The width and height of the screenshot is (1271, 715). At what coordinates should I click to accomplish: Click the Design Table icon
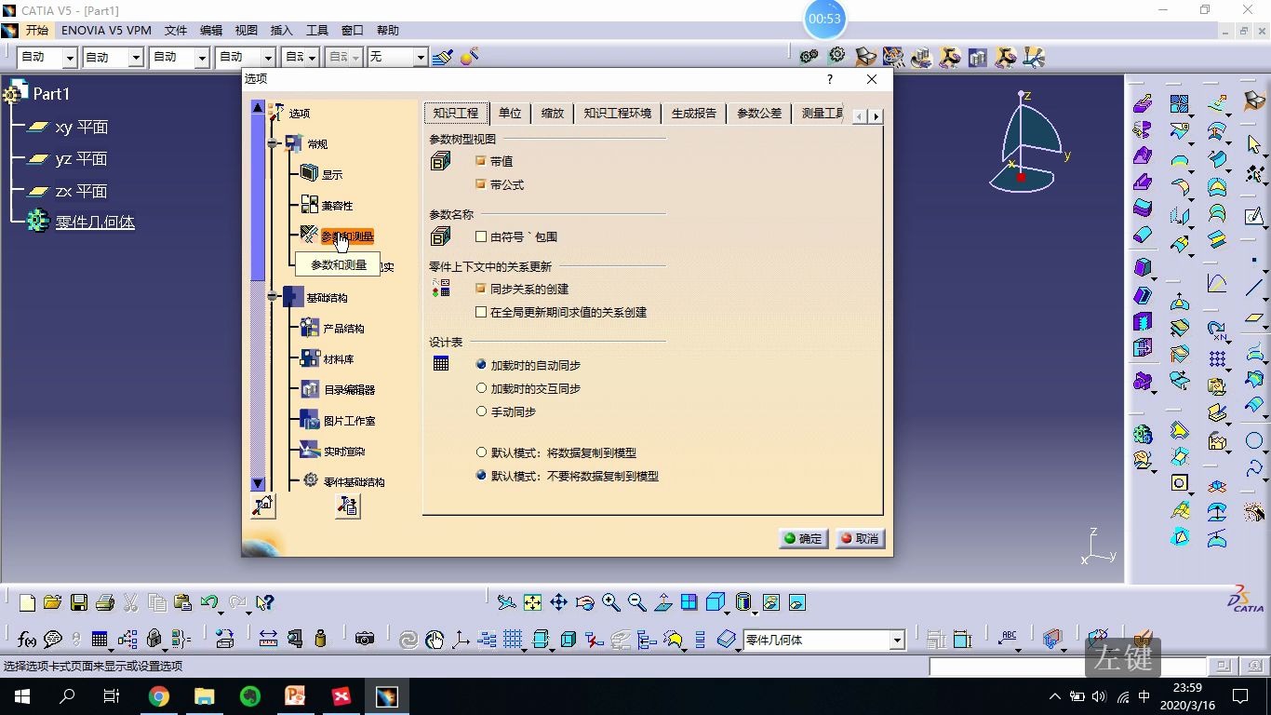[100, 639]
